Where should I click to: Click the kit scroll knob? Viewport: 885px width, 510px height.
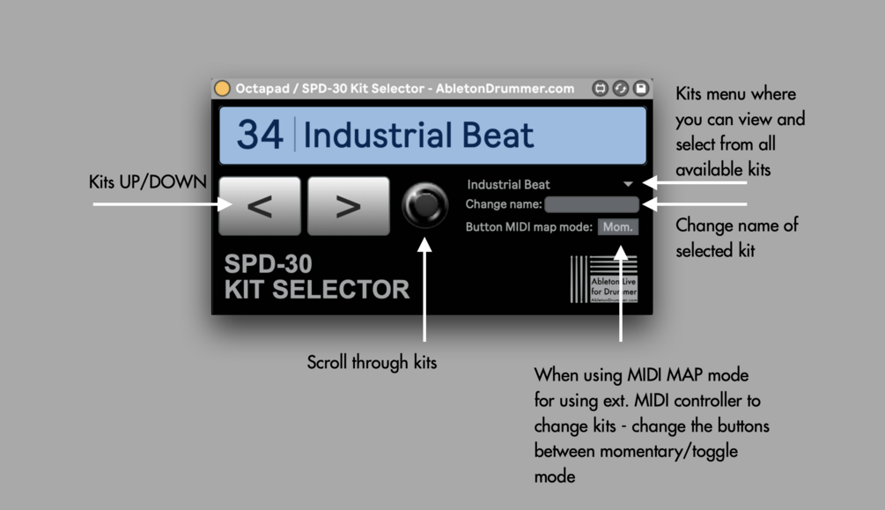click(x=425, y=205)
